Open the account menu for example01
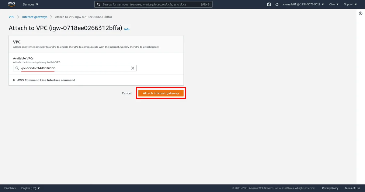The height and width of the screenshot is (192, 365). [303, 4]
